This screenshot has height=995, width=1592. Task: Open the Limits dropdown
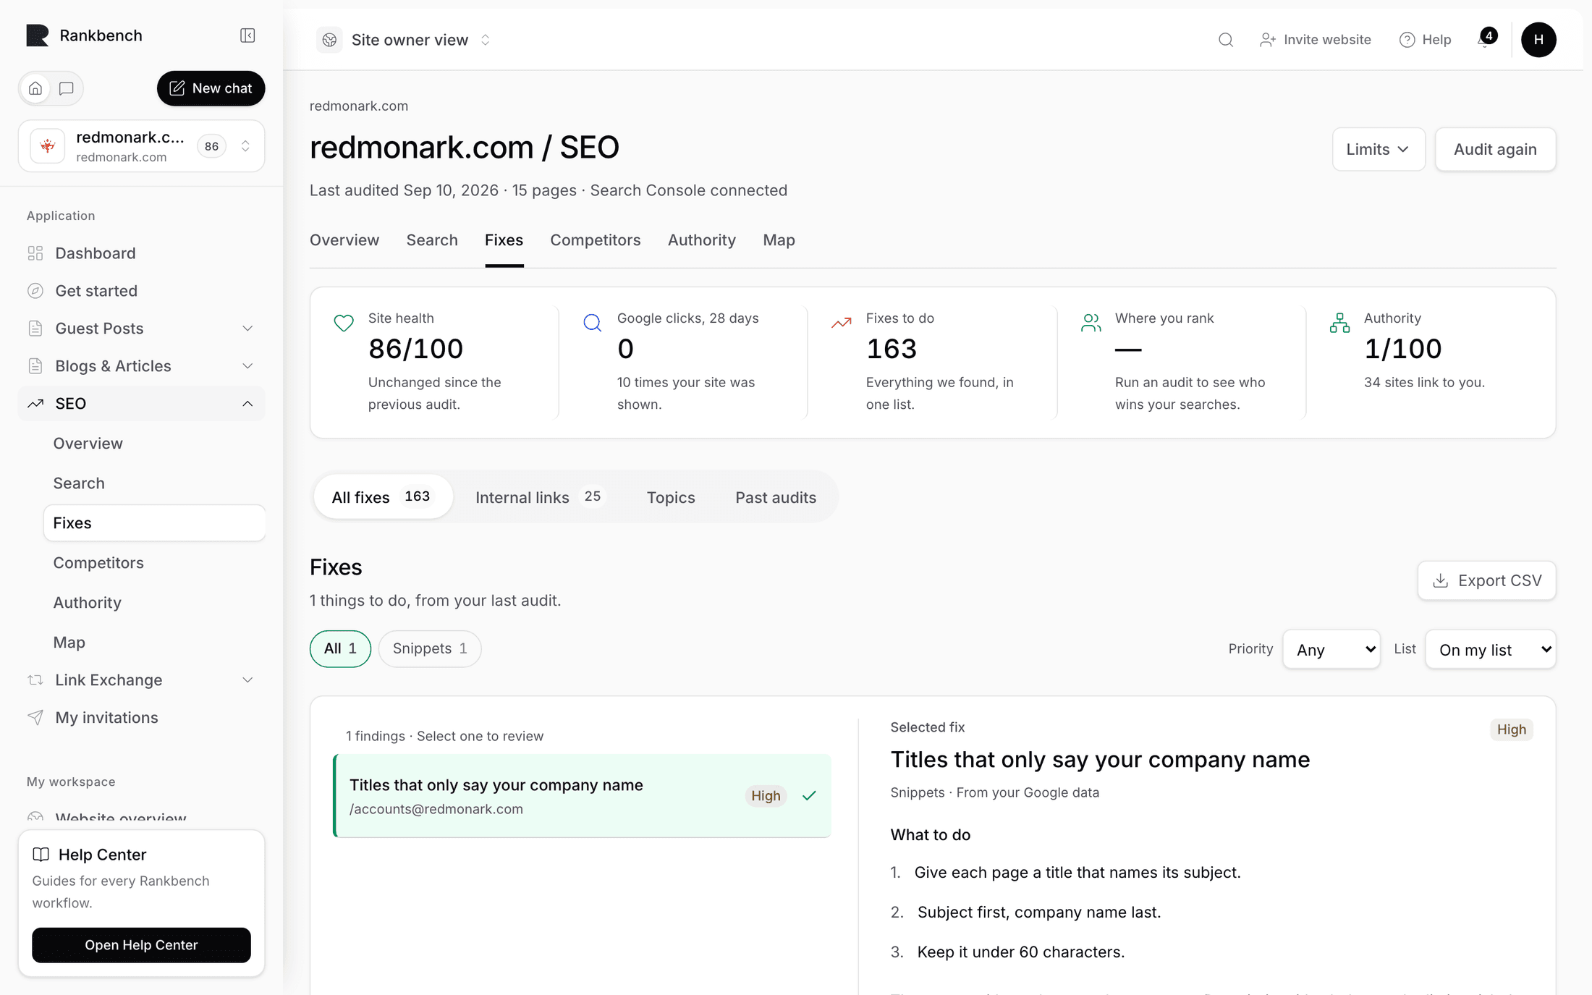1379,149
